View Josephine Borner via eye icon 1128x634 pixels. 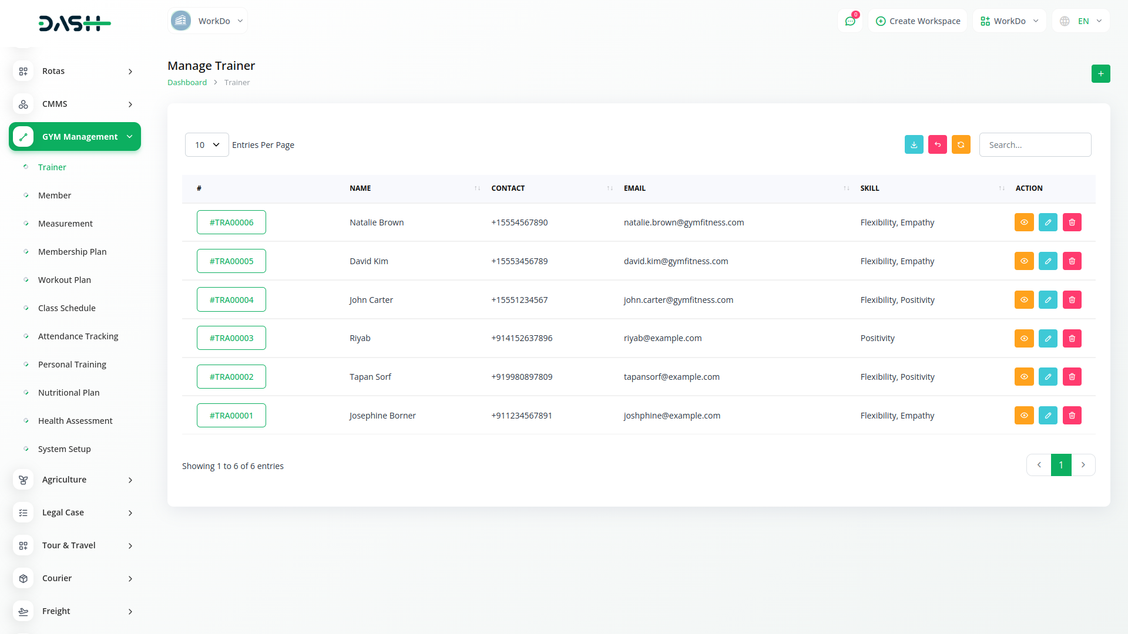coord(1023,416)
